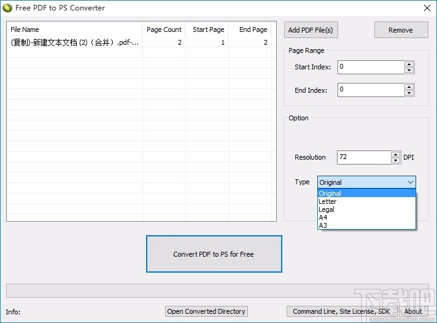Click the conversion progress bar
437x323 pixels.
click(x=217, y=290)
